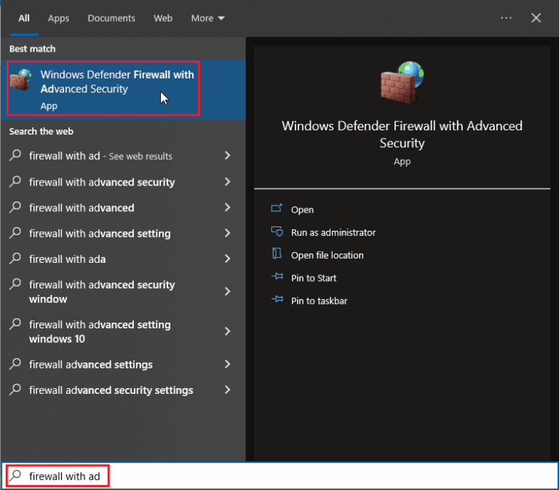This screenshot has width=559, height=490.
Task: Open the More dropdown filter
Action: (207, 18)
